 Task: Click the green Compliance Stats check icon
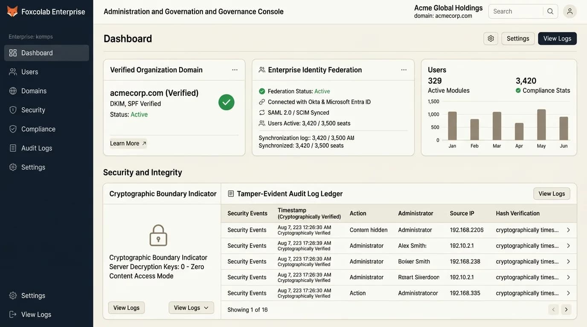tap(518, 90)
